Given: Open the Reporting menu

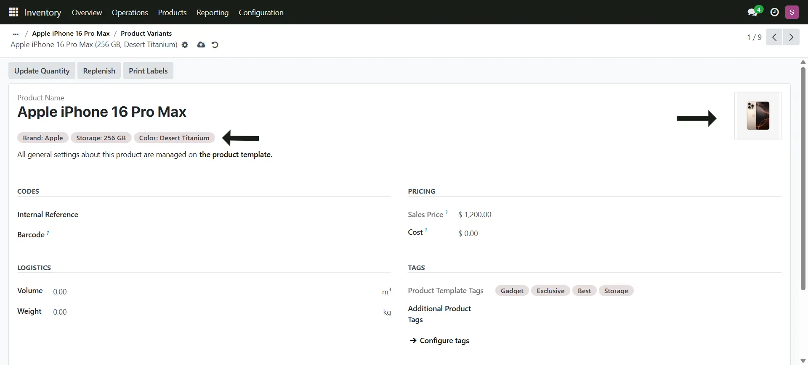Looking at the screenshot, I should [x=213, y=13].
